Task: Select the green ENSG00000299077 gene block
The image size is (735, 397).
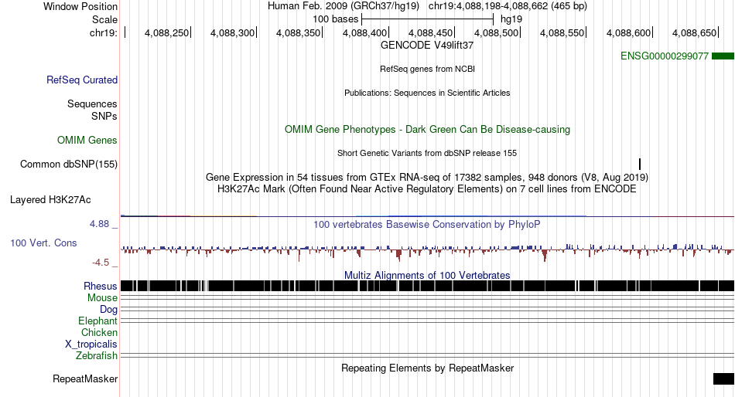Action: pyautogui.click(x=723, y=56)
